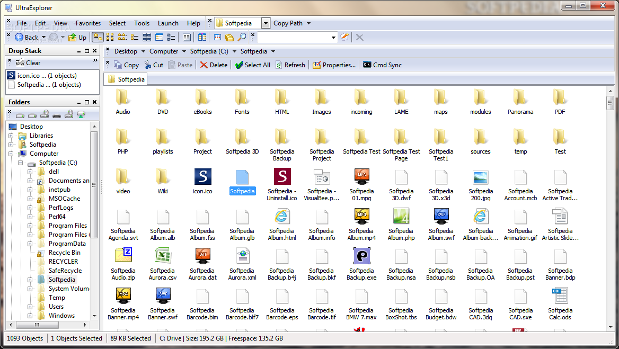Click the Refresh button
The height and width of the screenshot is (349, 619).
tap(290, 65)
